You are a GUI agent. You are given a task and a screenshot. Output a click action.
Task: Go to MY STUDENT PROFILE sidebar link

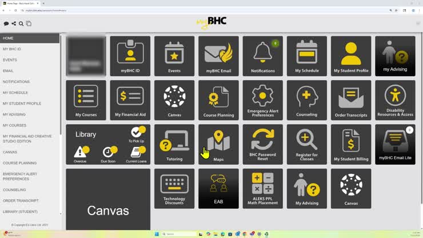(22, 104)
